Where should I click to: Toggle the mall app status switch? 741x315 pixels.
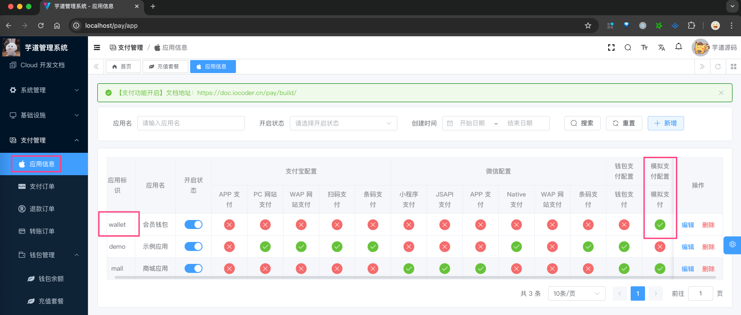click(193, 268)
